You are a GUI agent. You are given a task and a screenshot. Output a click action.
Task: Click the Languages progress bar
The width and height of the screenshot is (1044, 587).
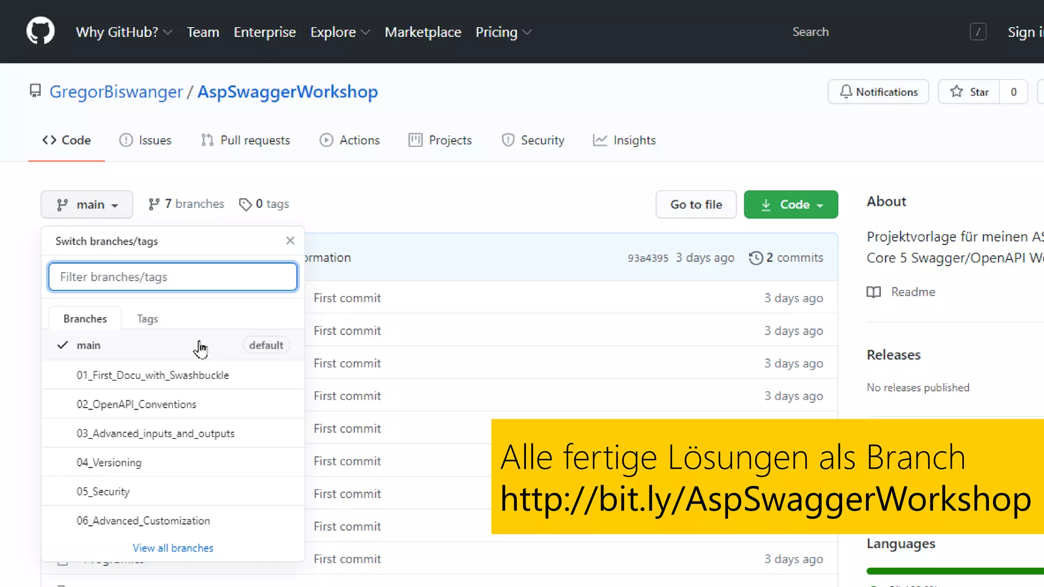[x=955, y=571]
